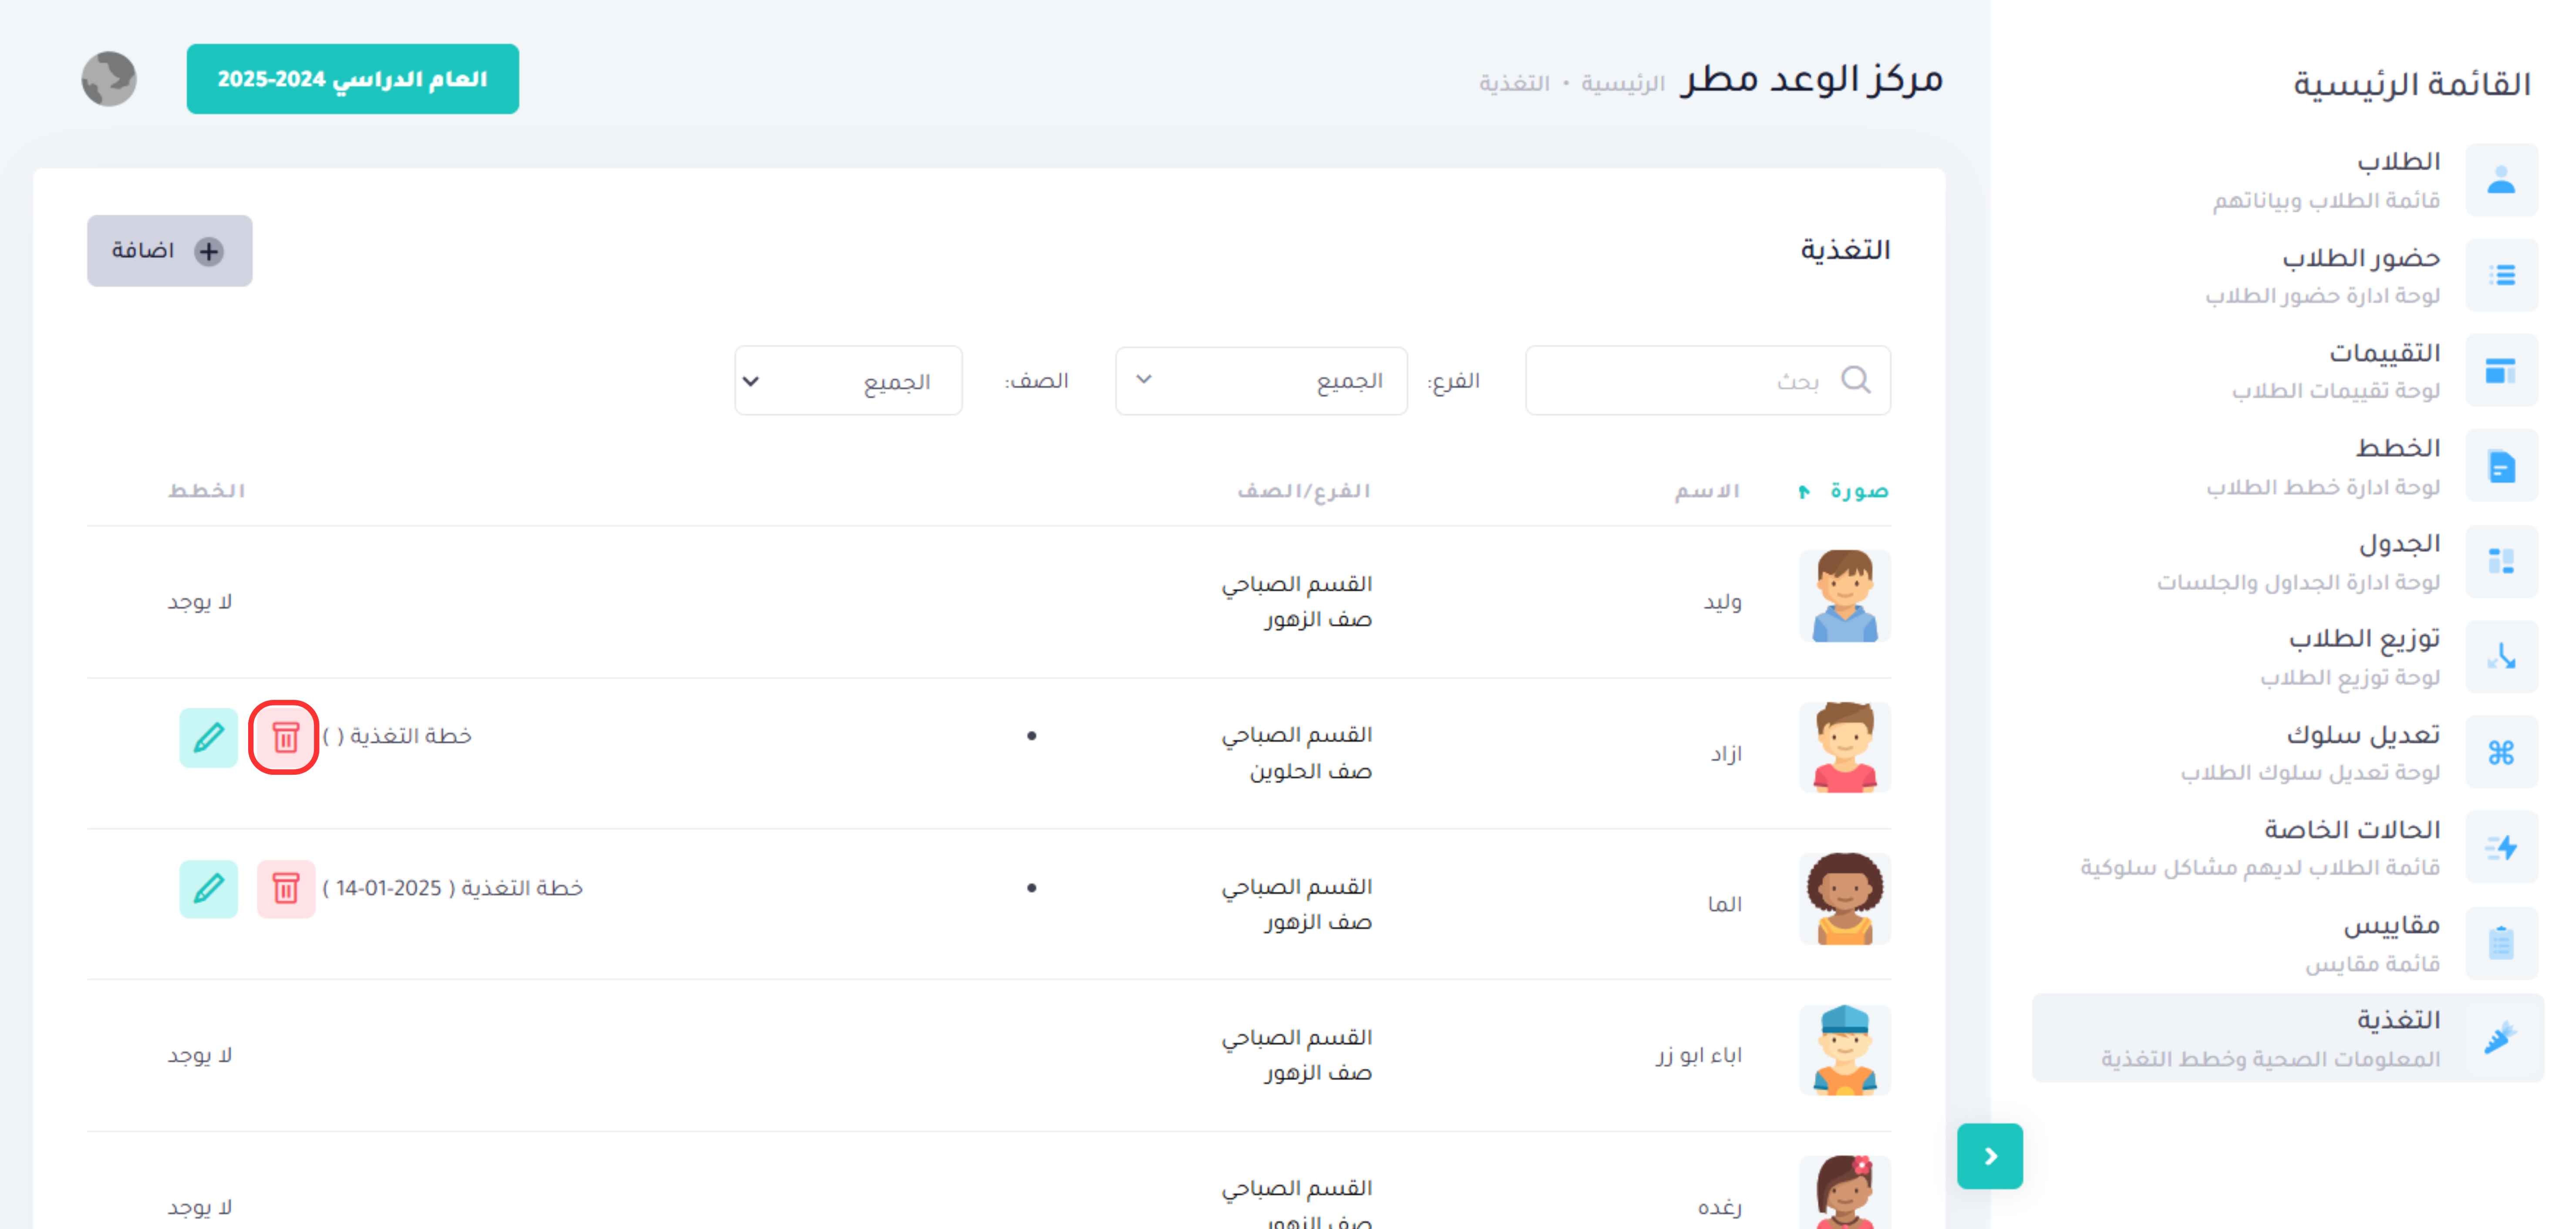Delete the 14-01-2025 nutrition plan for الما
Image resolution: width=2576 pixels, height=1229 pixels.
285,889
